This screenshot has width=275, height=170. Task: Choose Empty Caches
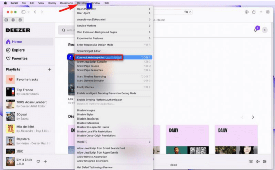pos(114,87)
